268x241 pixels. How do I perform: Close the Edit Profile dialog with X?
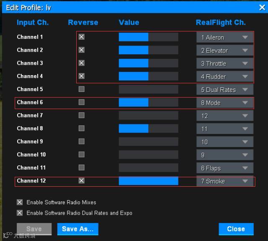[262, 8]
